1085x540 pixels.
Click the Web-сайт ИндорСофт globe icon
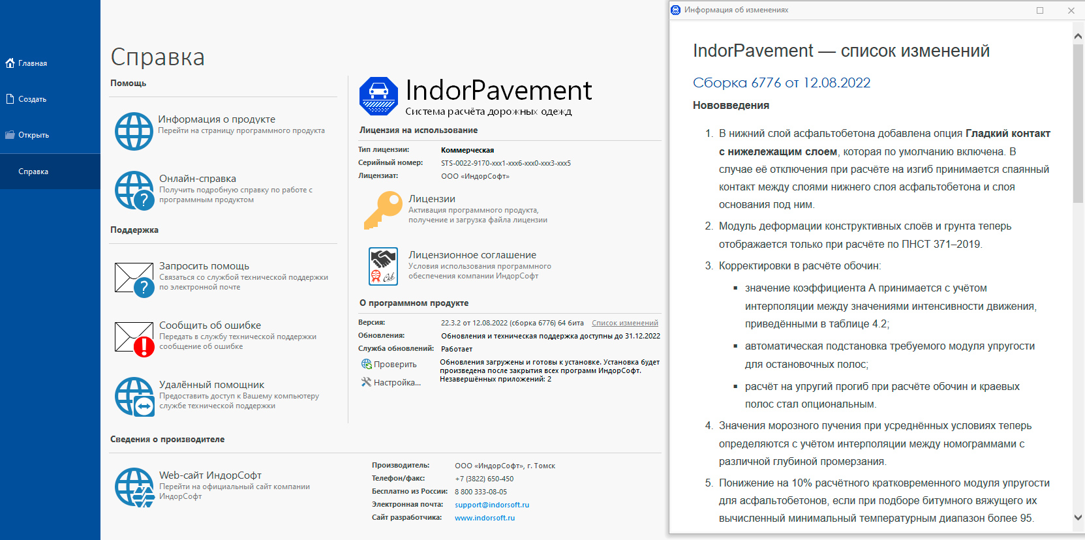click(134, 487)
